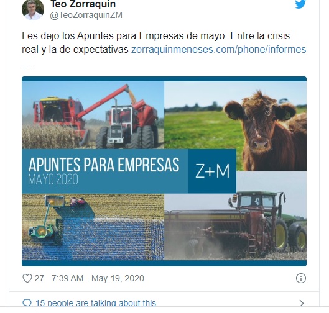Click the brown cow photo in the tweet image
Screen dimensions: 329x313
[x=236, y=126]
